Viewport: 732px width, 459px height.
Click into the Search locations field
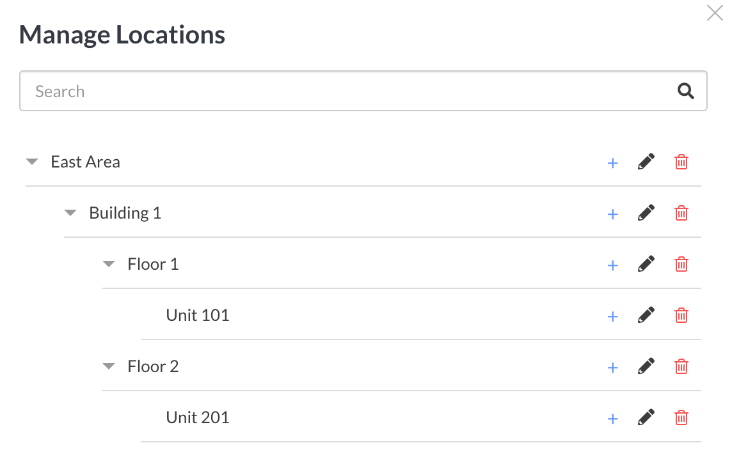pos(363,91)
